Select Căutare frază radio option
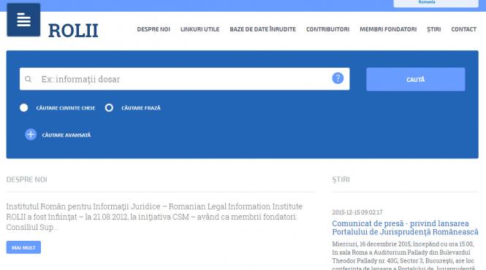486x270 pixels. point(109,108)
